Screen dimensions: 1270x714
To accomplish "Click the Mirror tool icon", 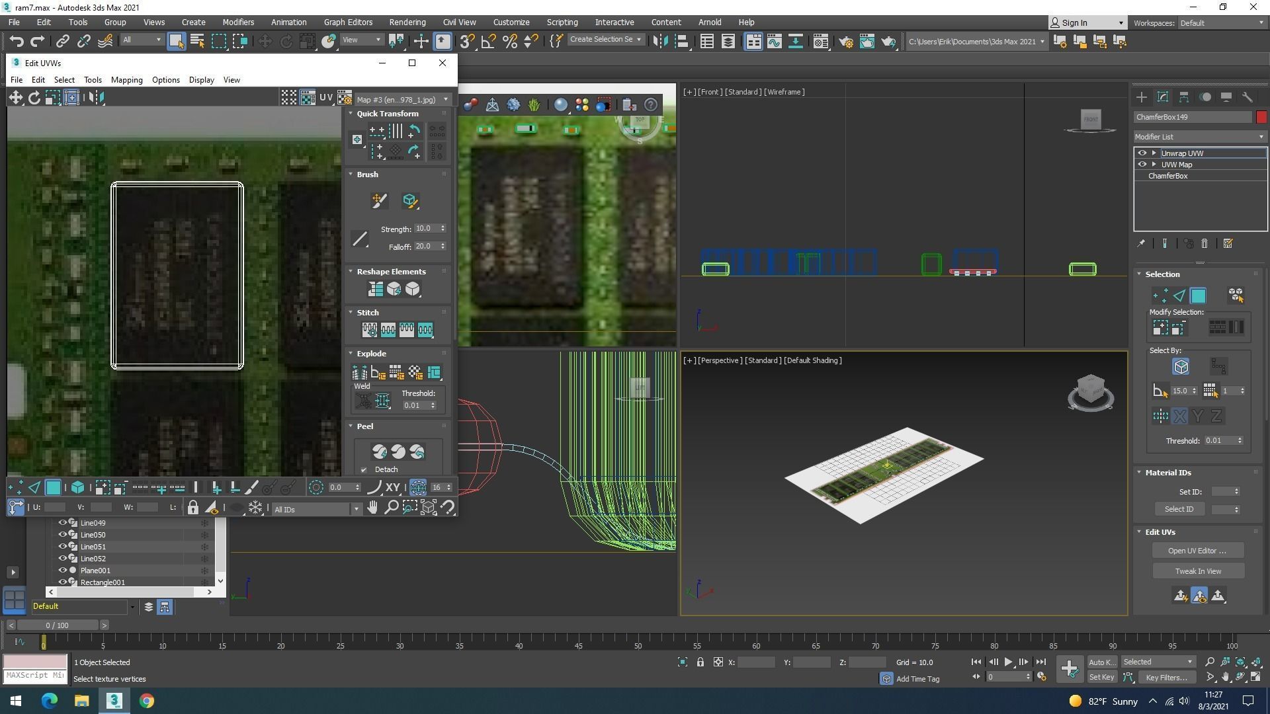I will pos(660,41).
